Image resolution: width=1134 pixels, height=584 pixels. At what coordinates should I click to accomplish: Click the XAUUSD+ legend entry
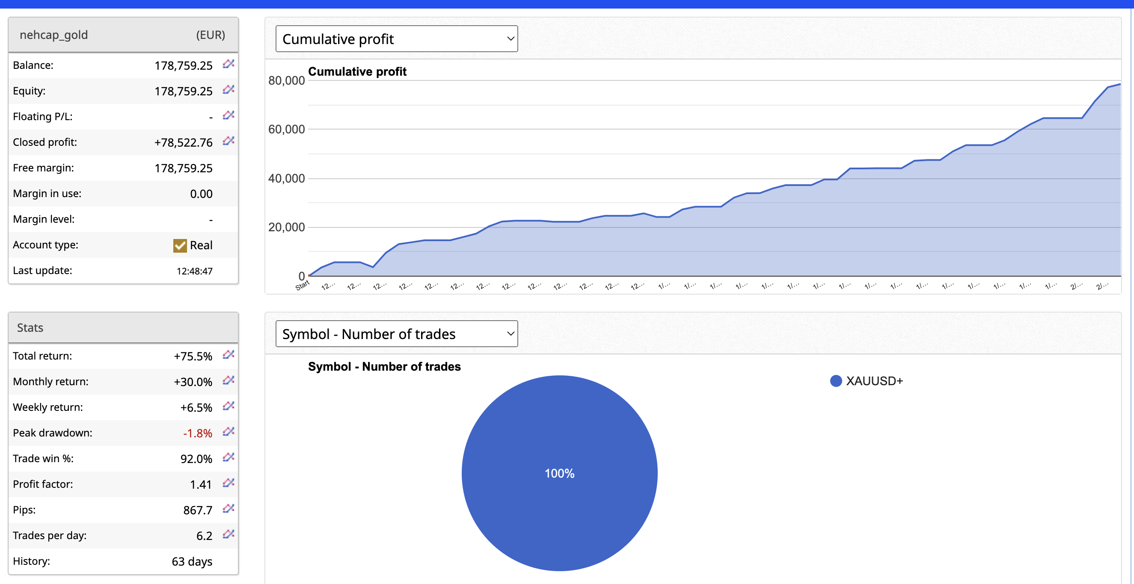tap(874, 381)
